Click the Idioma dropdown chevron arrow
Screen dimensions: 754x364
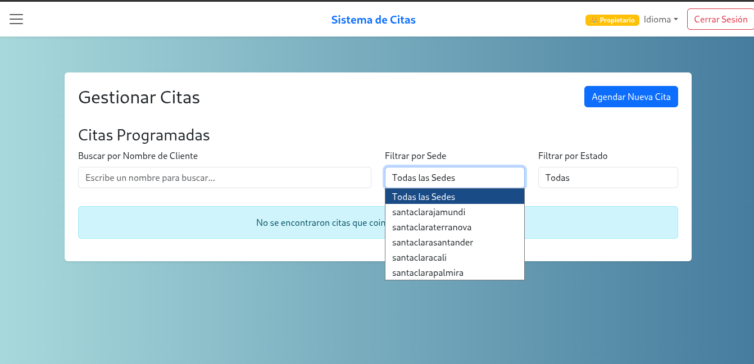click(x=677, y=19)
